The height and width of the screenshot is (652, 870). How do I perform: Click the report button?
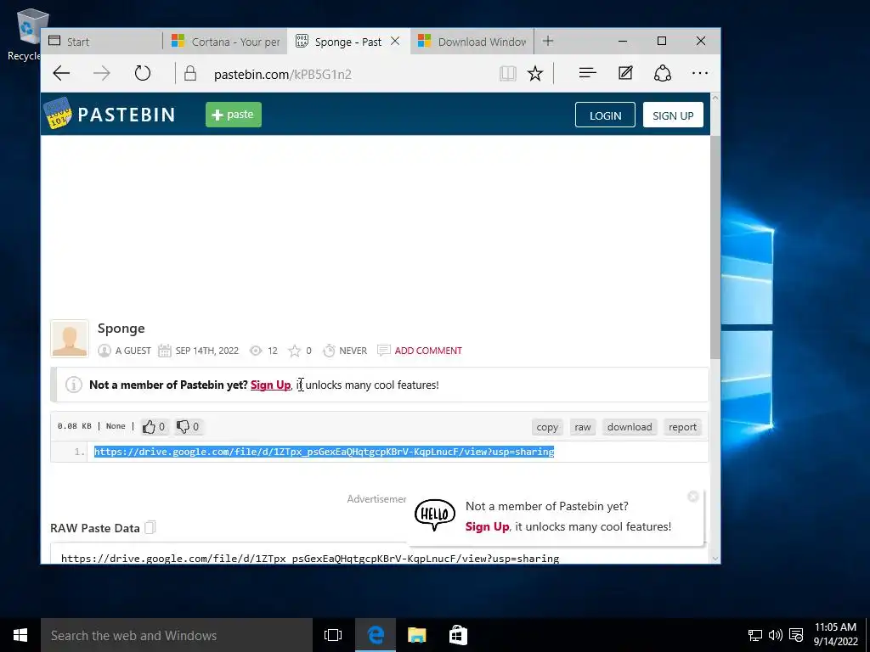[682, 427]
